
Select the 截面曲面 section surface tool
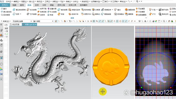pyautogui.click(x=106, y=14)
